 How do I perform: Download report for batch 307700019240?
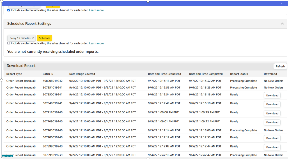pyautogui.click(x=272, y=138)
